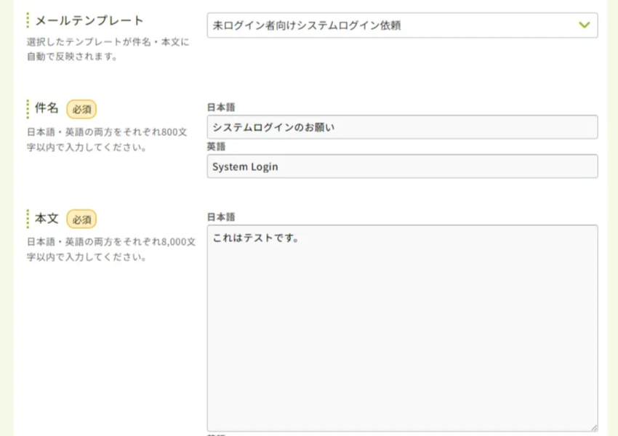Image resolution: width=618 pixels, height=436 pixels.
Task: Click the Japanese subject field システムログインのお願い
Action: (x=402, y=127)
